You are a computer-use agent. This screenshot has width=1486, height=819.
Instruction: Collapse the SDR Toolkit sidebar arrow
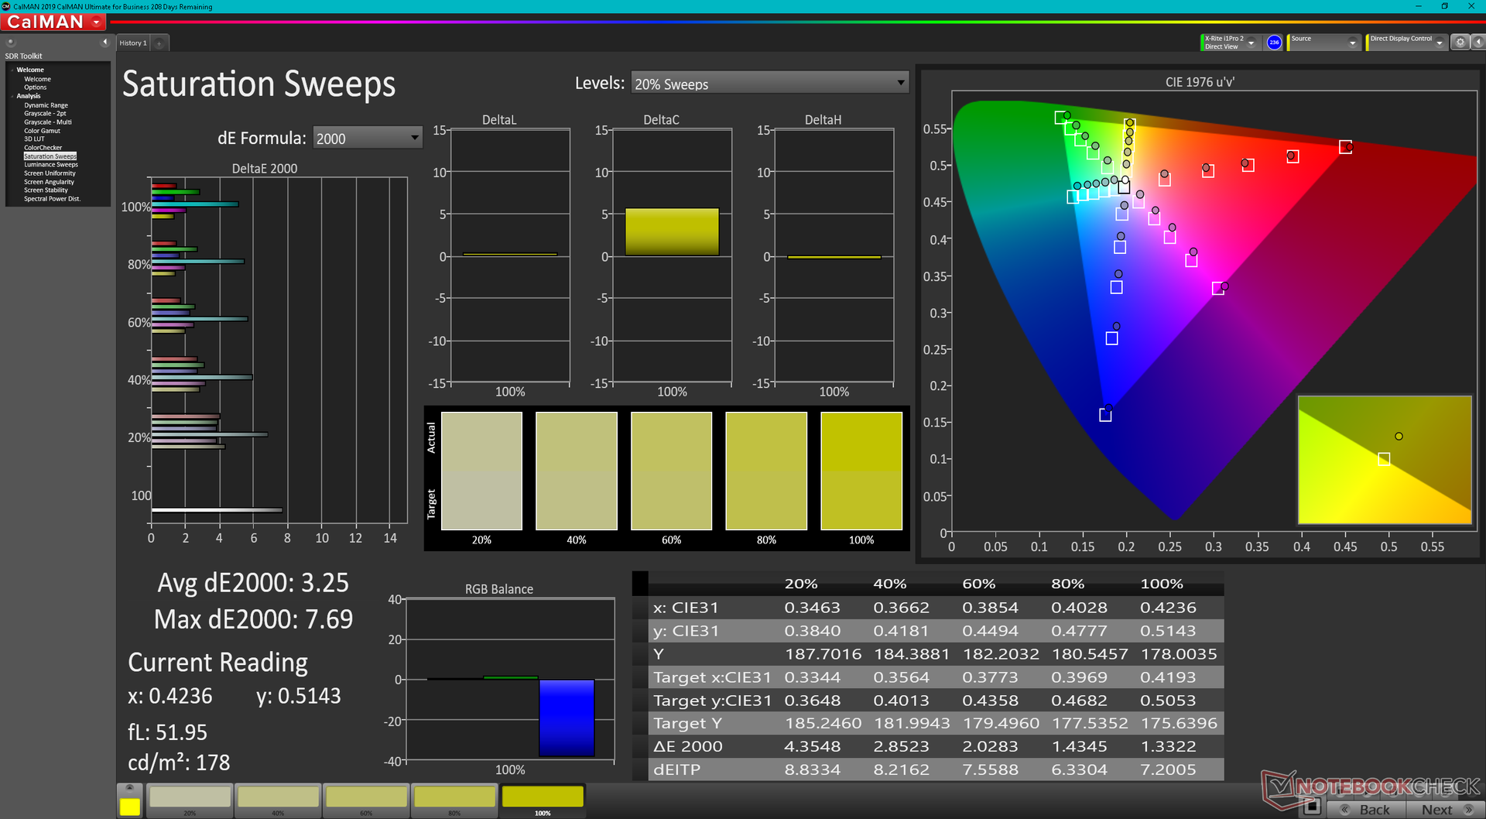tap(104, 42)
